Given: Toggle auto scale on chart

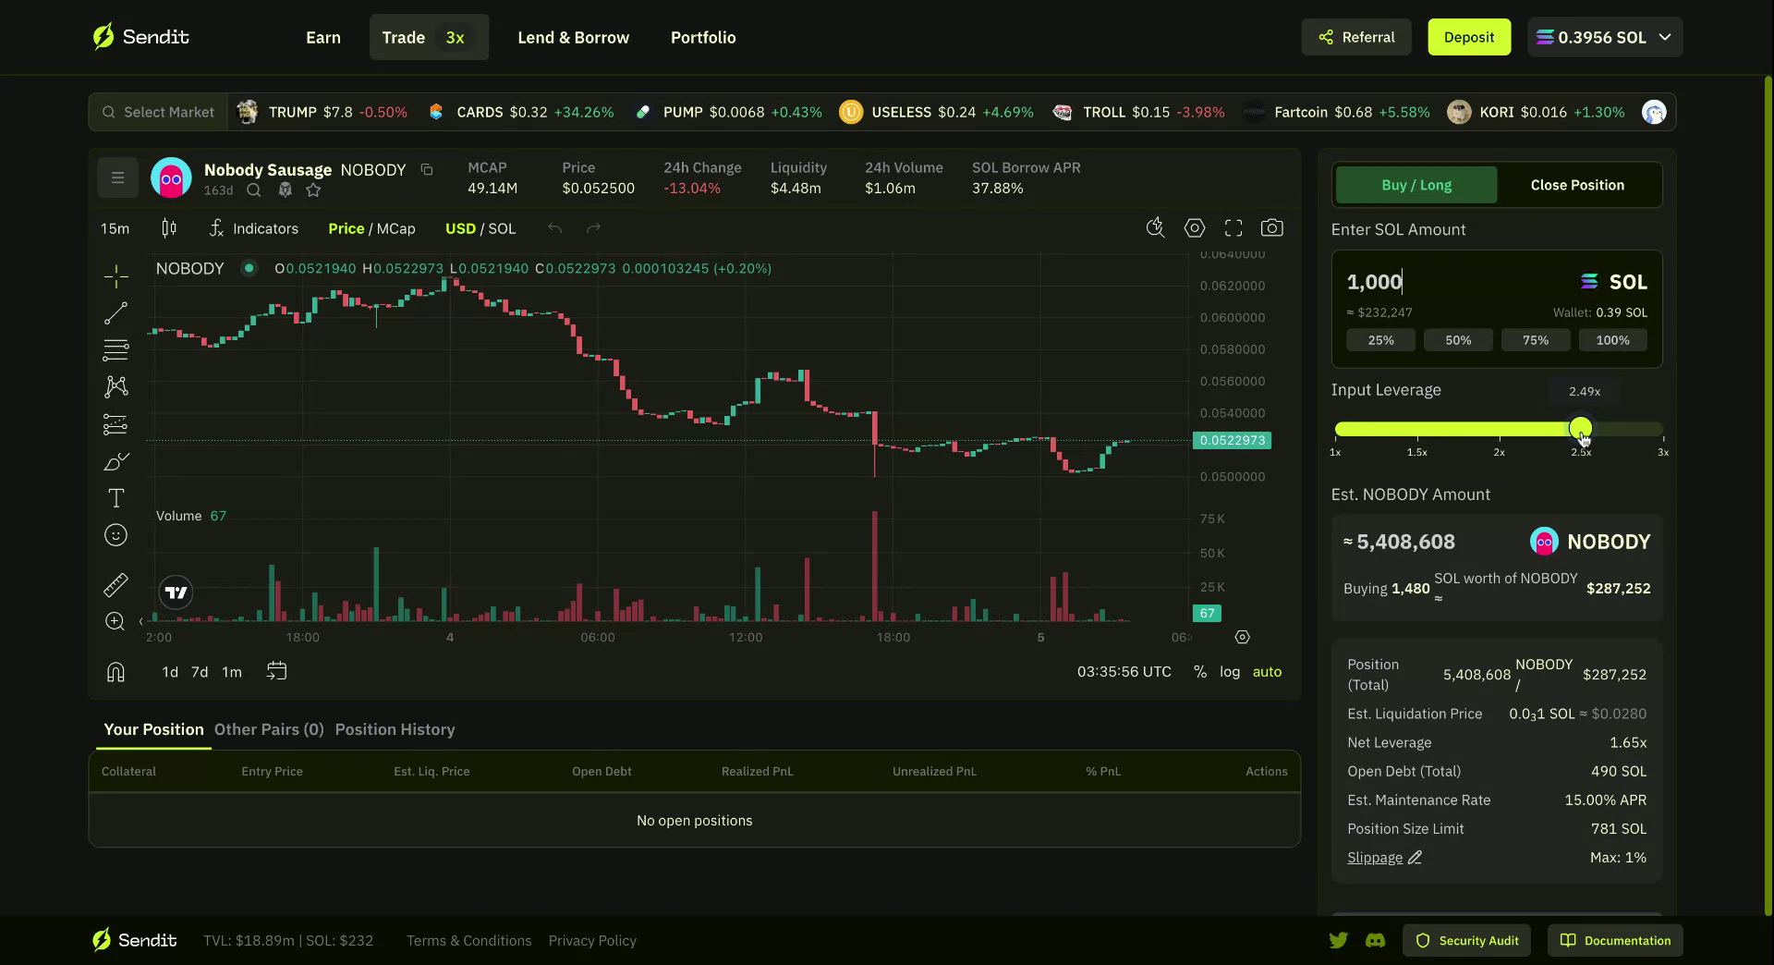Looking at the screenshot, I should pyautogui.click(x=1267, y=672).
